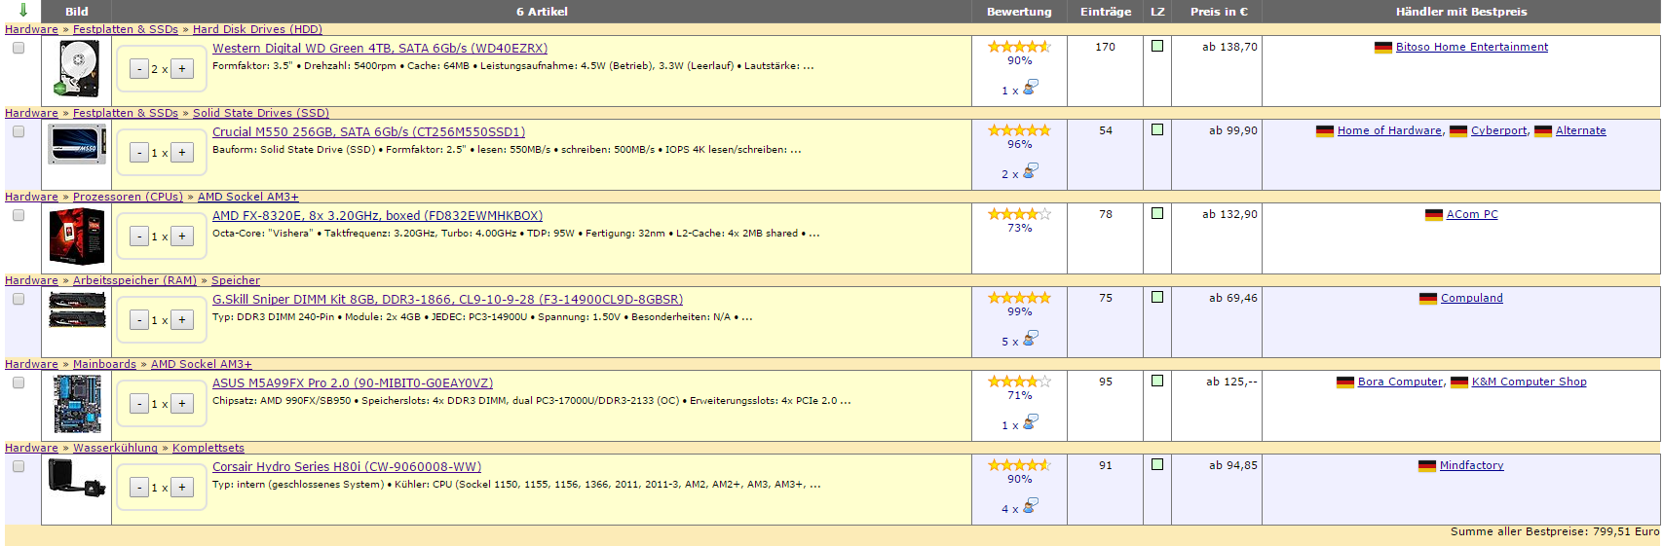The image size is (1663, 546).
Task: Click star rating for Crucial M550
Action: coord(1019,130)
